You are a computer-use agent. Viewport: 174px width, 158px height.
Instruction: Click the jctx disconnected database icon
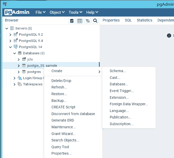pos(24,59)
